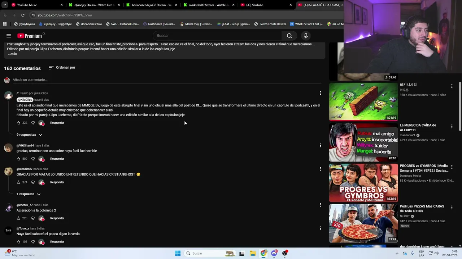This screenshot has width=462, height=259.
Task: Open the MakeEmoji bookmark
Action: pyautogui.click(x=196, y=24)
